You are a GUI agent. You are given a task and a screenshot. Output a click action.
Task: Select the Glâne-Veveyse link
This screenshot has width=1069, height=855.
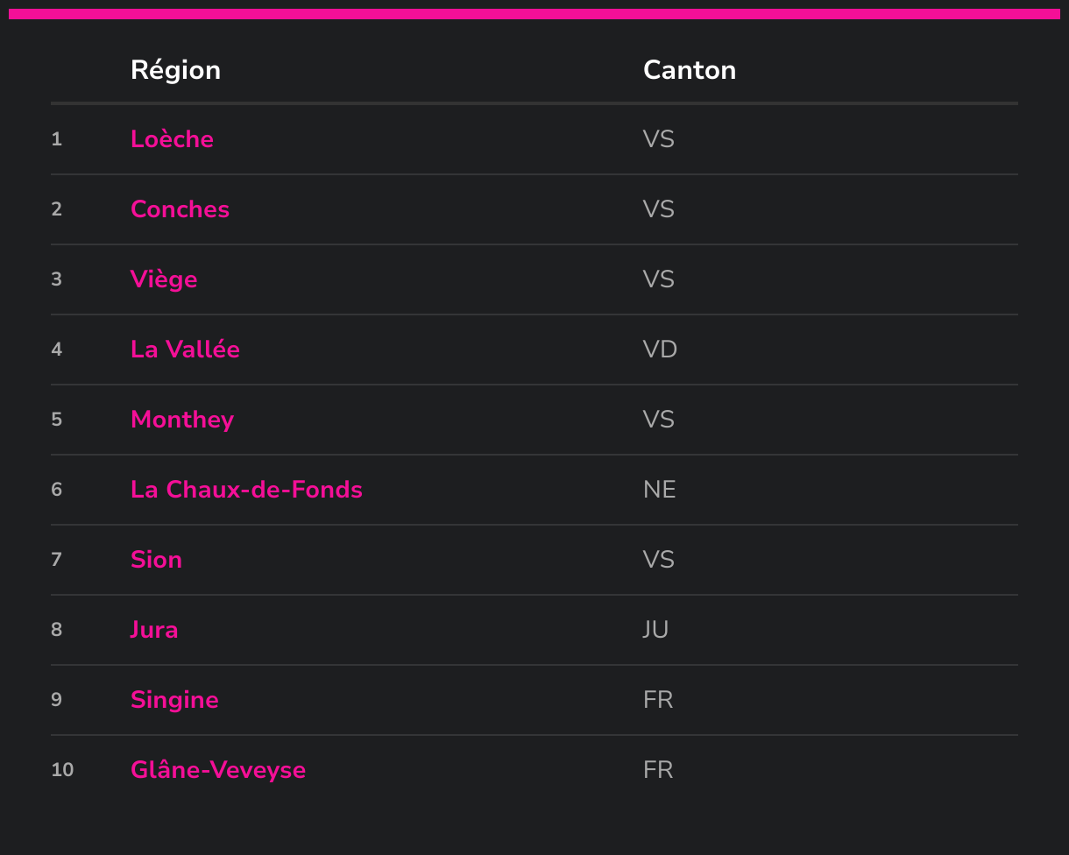[x=218, y=770]
